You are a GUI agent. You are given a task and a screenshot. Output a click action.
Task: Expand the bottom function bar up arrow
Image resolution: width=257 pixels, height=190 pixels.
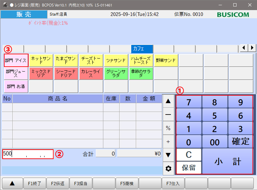[x=12, y=183]
